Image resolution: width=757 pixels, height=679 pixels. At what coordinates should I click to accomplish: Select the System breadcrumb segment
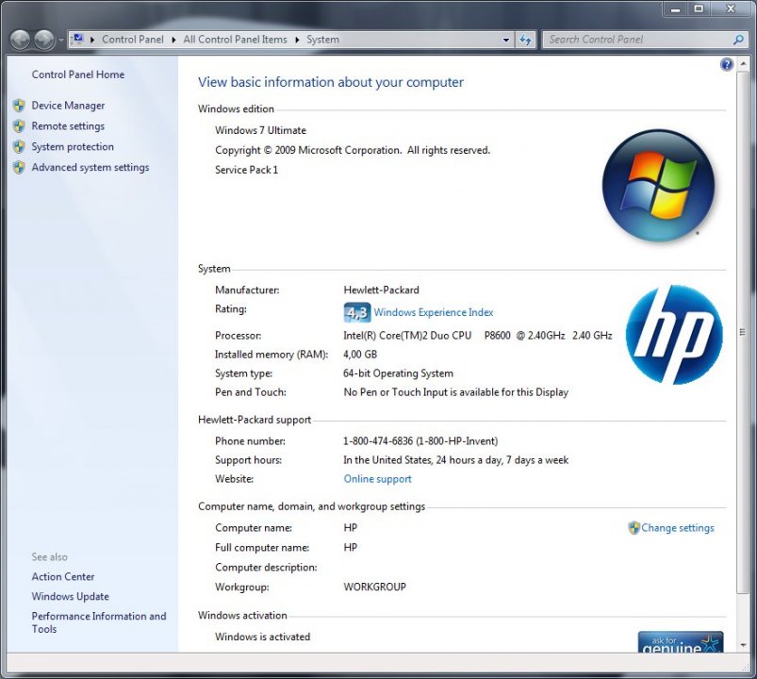[x=322, y=40]
